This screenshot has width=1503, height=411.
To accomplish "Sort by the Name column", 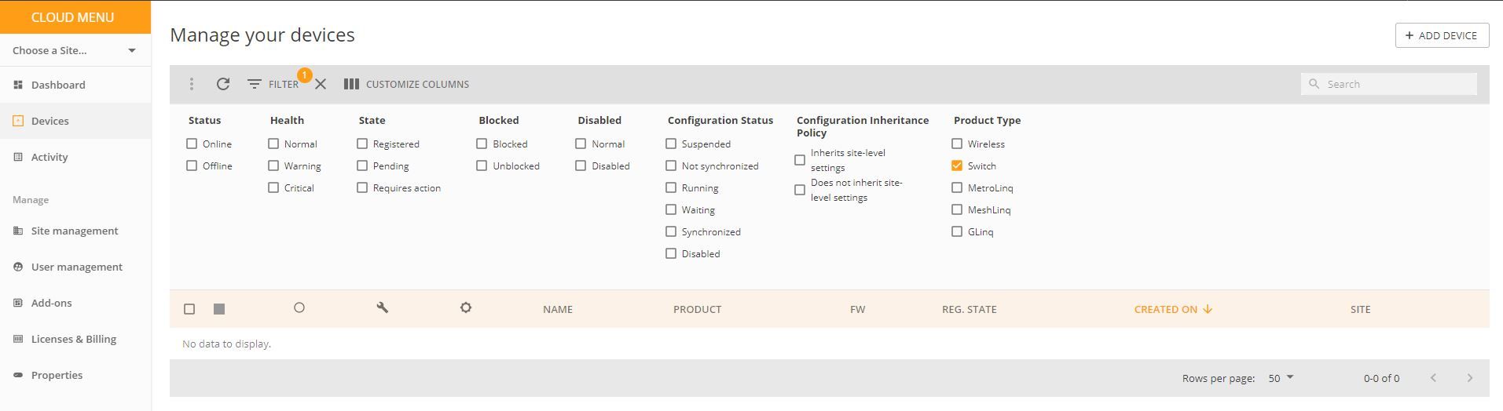I will 558,309.
